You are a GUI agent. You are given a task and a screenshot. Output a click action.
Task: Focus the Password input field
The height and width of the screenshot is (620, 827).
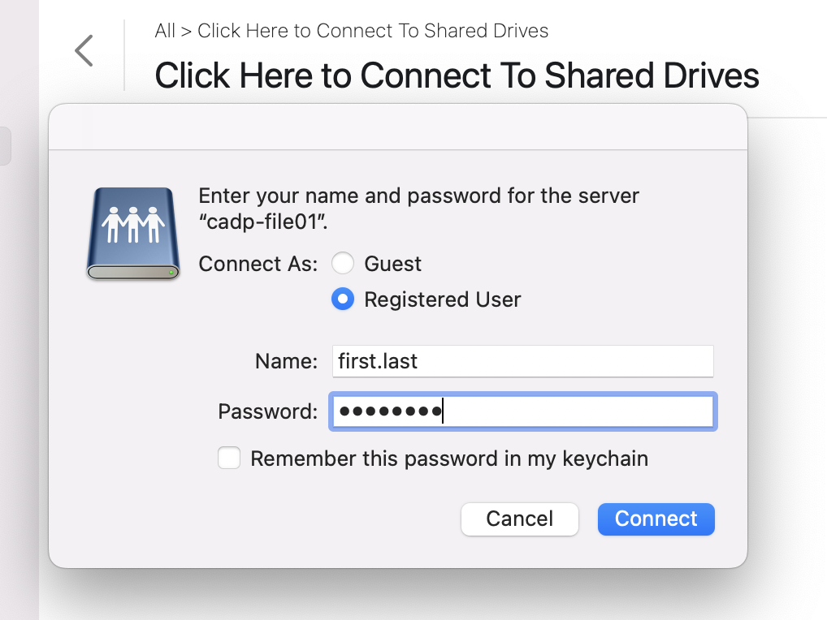point(522,411)
